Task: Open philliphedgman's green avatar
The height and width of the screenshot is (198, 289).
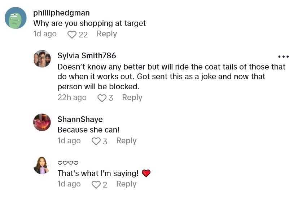Action: pos(16,18)
